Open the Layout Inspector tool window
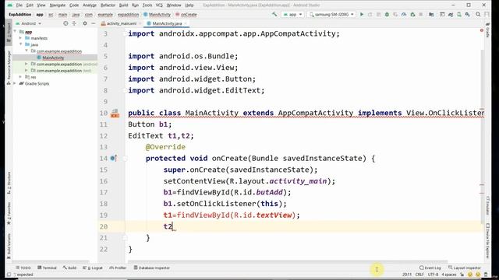 [x=465, y=268]
